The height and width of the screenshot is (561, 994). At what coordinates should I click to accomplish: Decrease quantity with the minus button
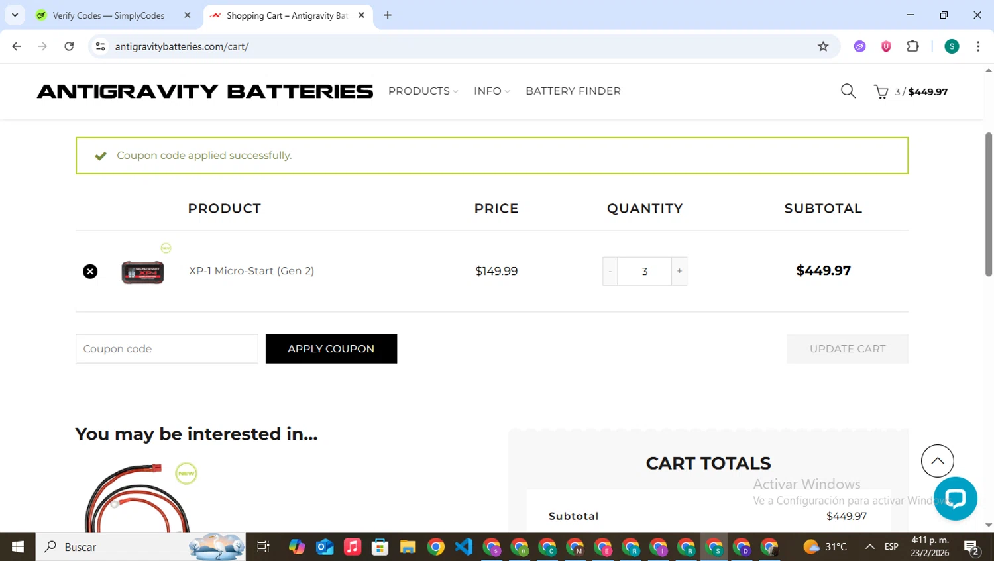click(x=610, y=272)
